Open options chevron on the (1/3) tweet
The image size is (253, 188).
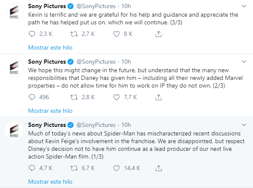pyautogui.click(x=244, y=125)
